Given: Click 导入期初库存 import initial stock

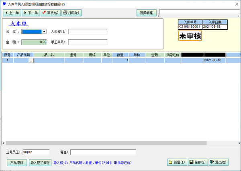Looking at the screenshot, I should [x=40, y=163].
